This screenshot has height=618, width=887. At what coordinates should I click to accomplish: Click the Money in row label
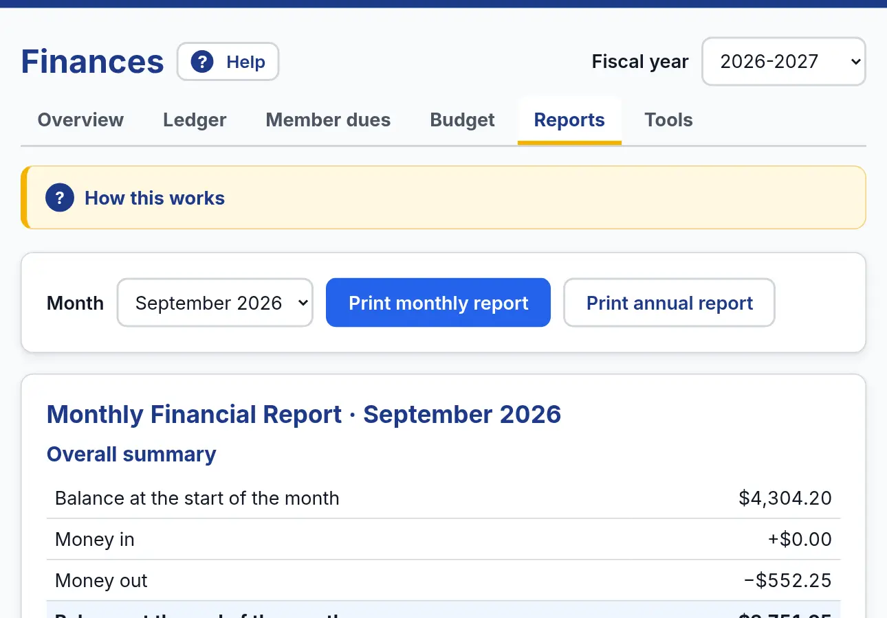(x=95, y=539)
